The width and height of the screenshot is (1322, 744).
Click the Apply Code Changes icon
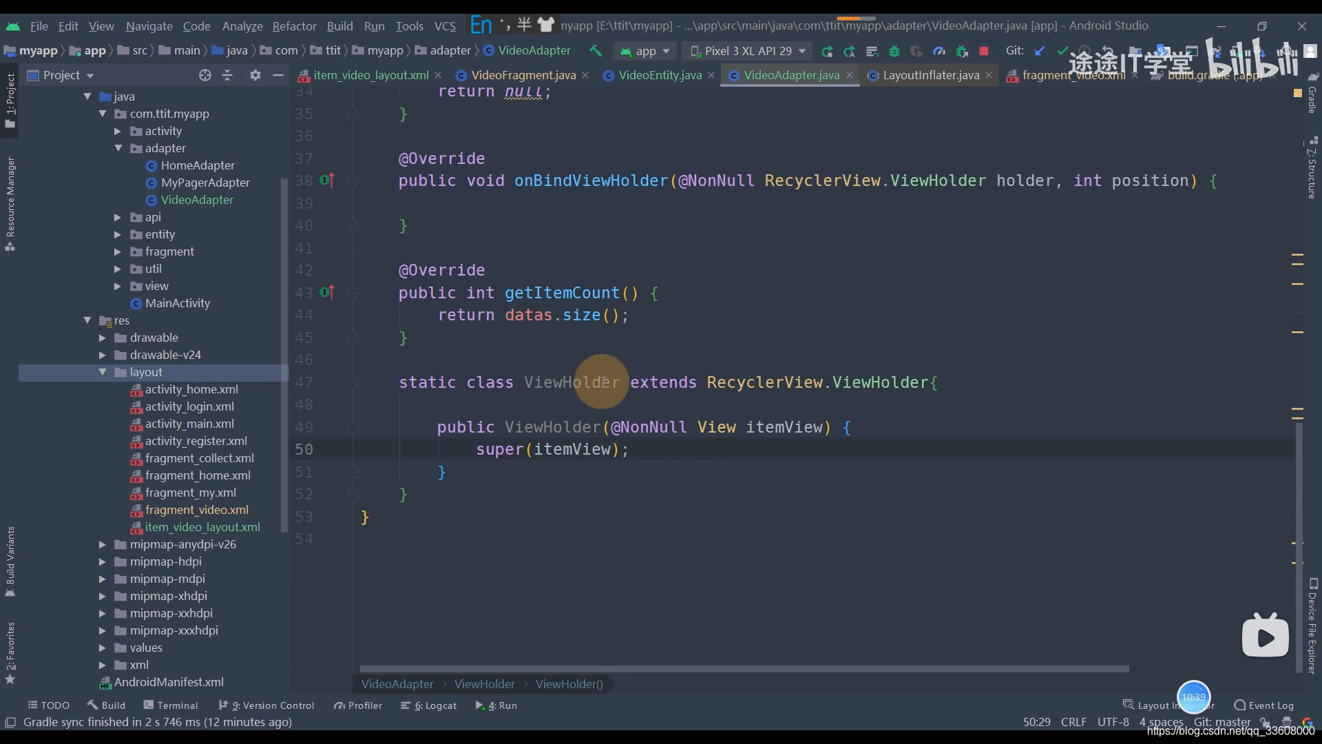(x=872, y=51)
